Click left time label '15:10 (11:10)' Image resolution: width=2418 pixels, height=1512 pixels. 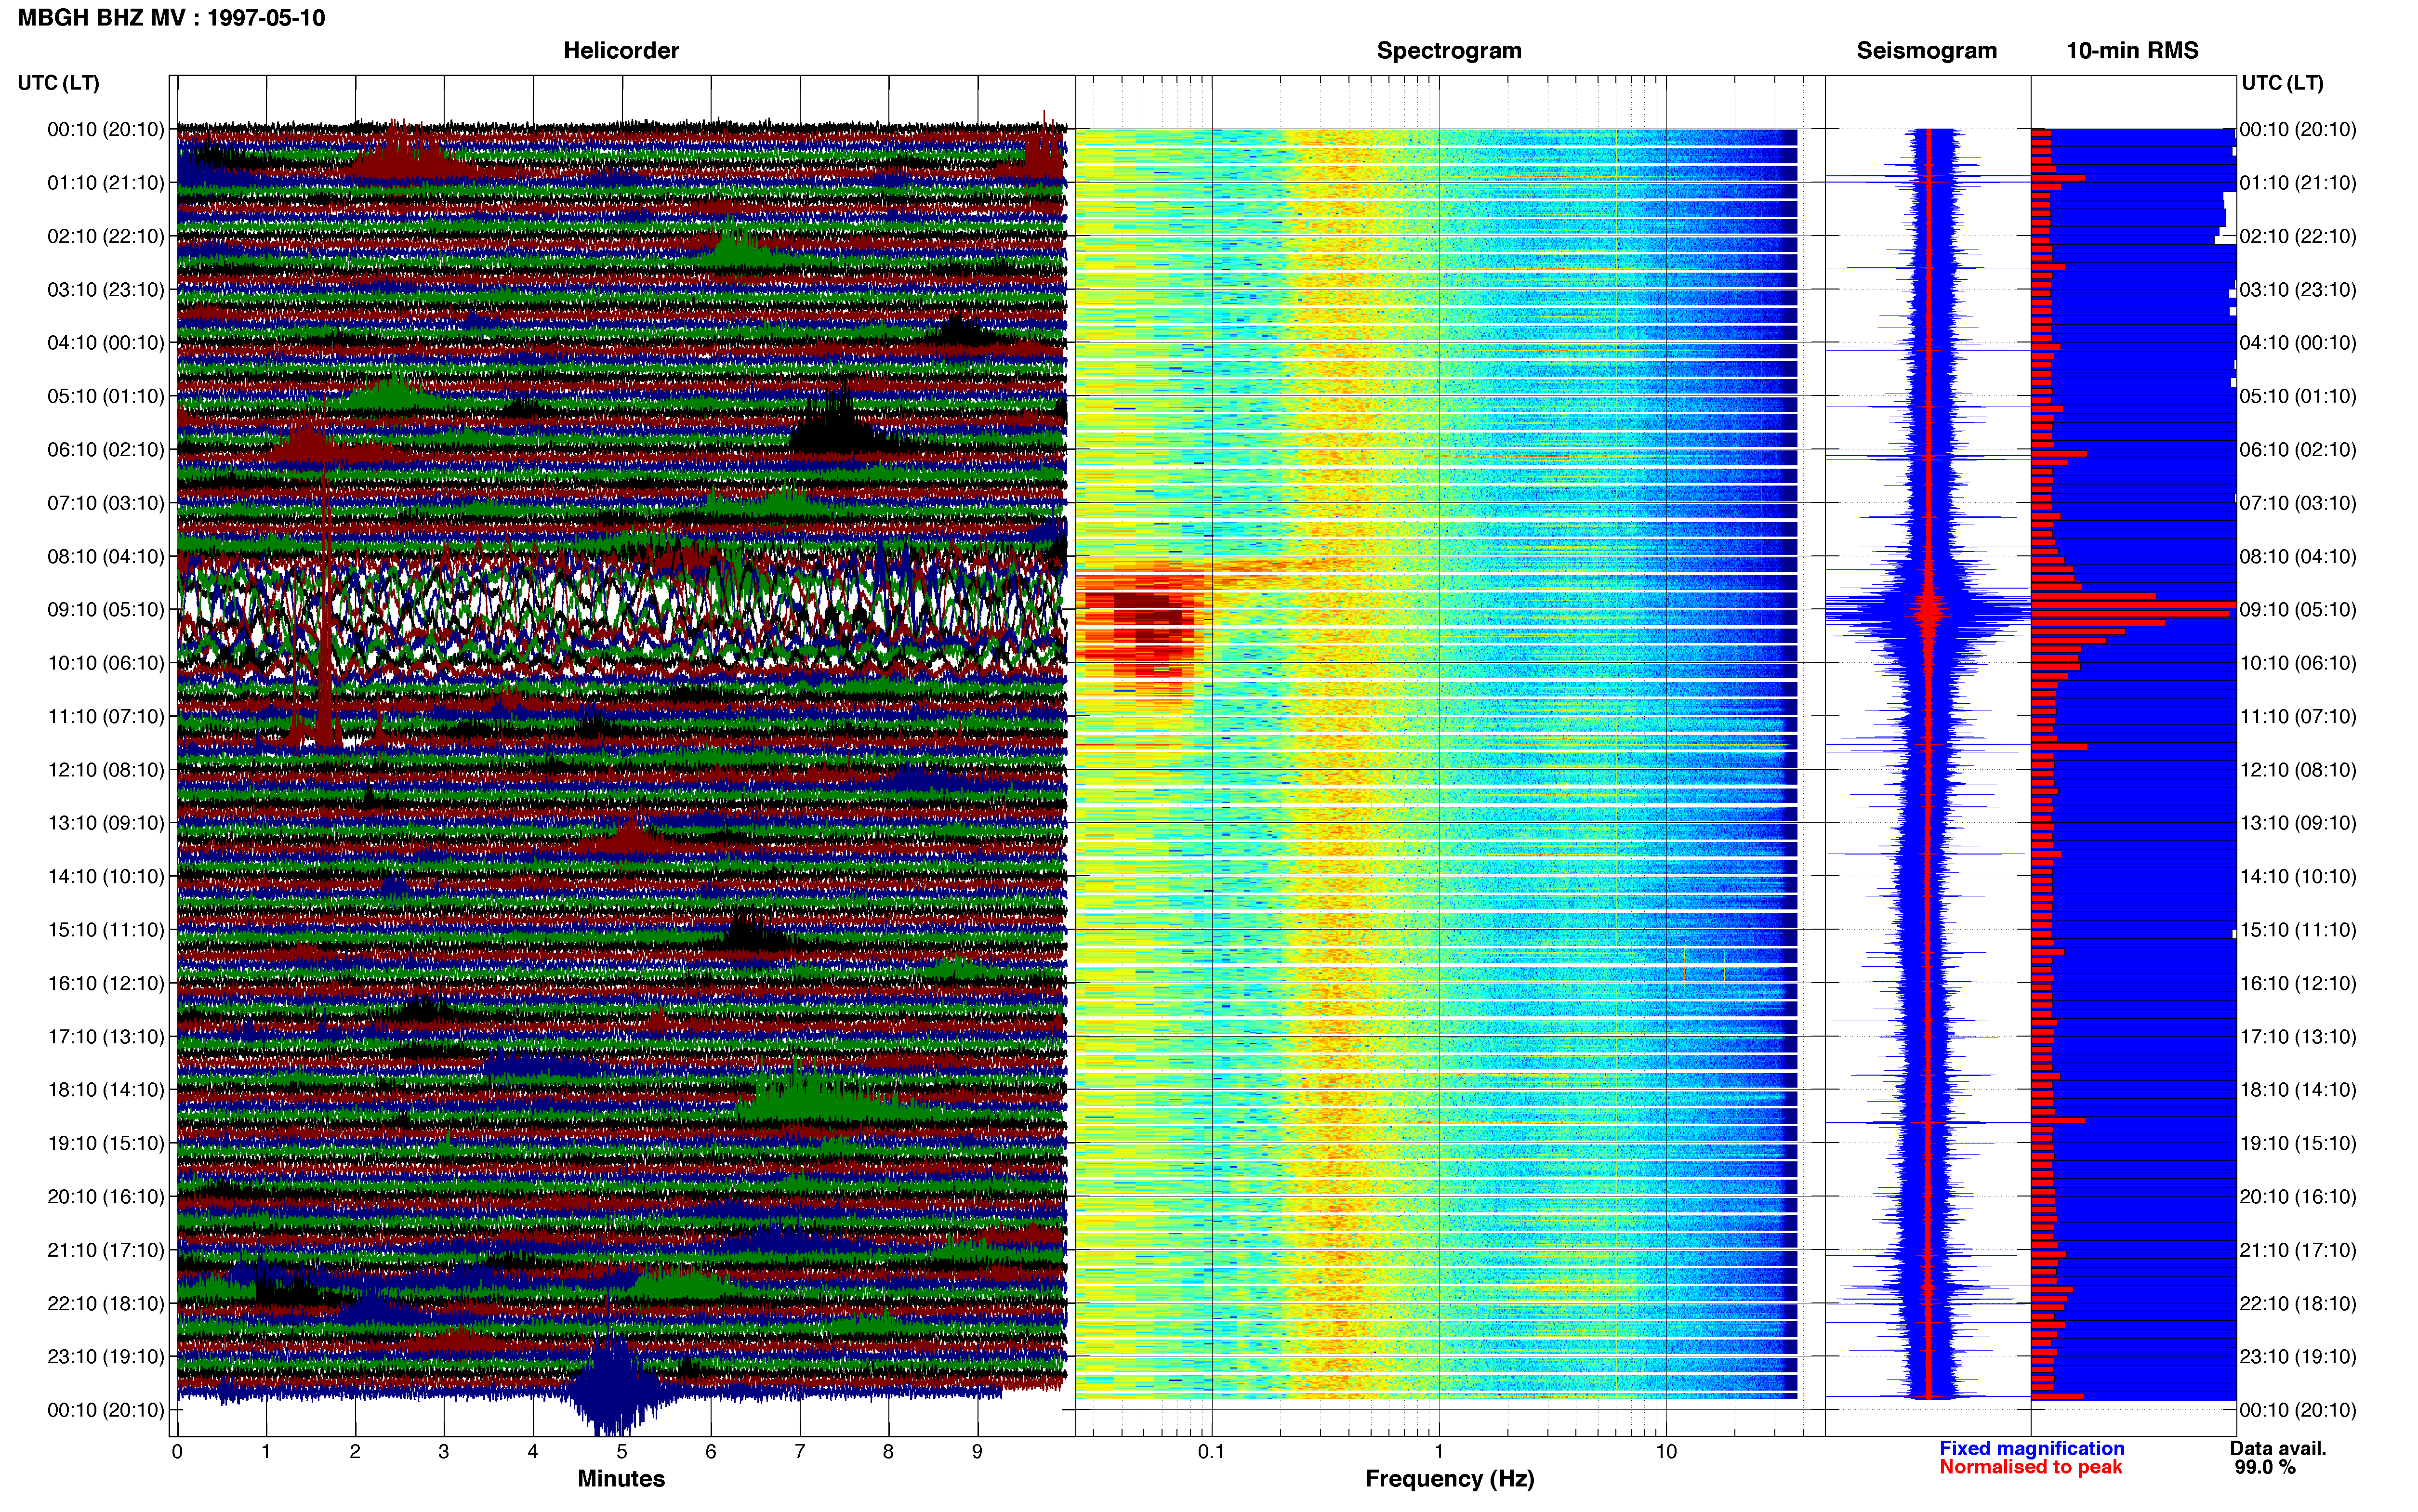[106, 930]
